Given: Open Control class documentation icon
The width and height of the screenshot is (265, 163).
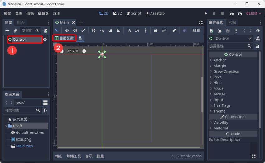Looking at the screenshot, I should click(258, 39).
